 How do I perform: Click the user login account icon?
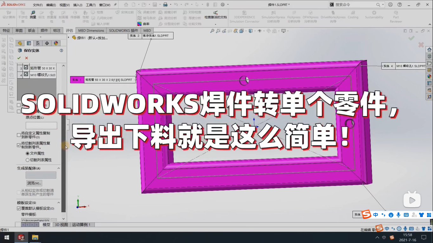click(391, 5)
